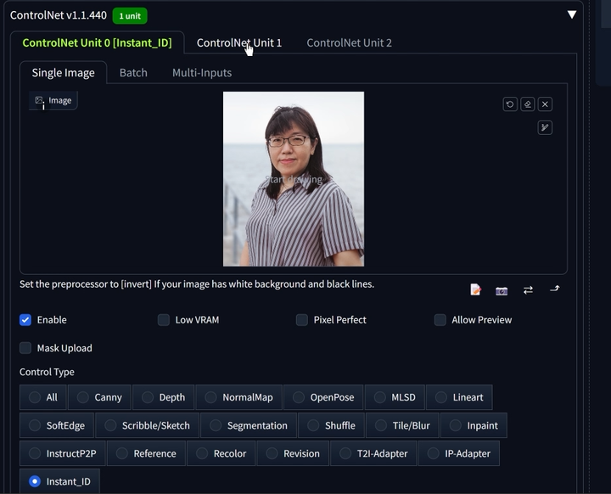
Task: Click the green 1 unit badge
Action: (130, 16)
